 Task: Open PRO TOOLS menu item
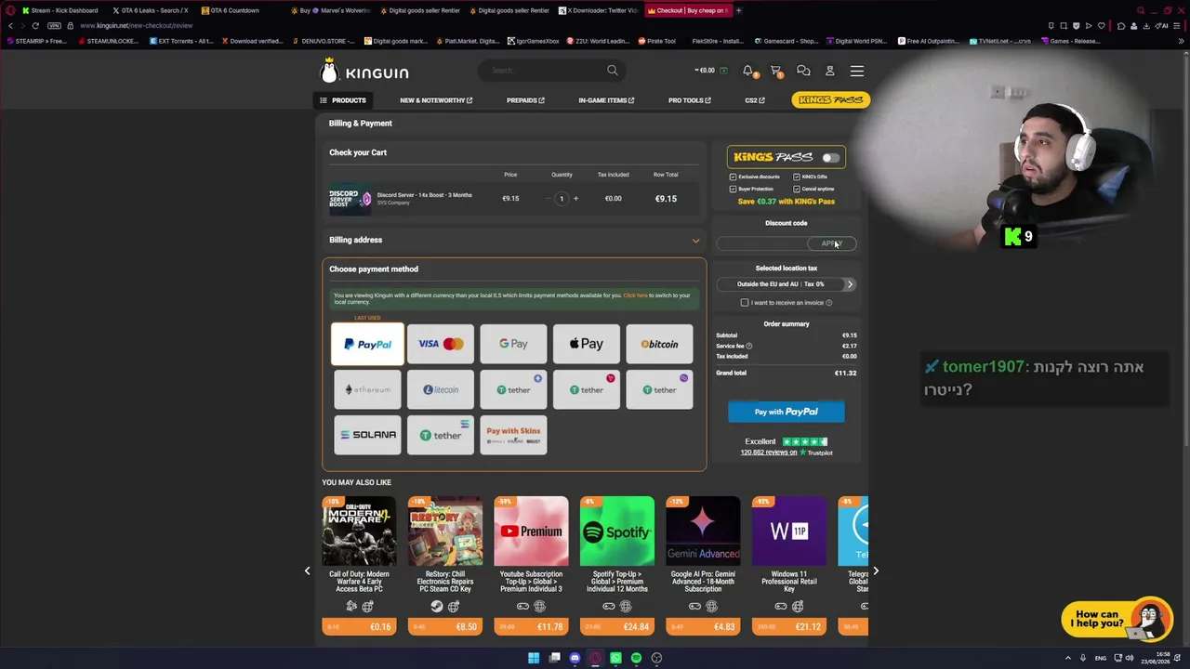click(x=689, y=100)
